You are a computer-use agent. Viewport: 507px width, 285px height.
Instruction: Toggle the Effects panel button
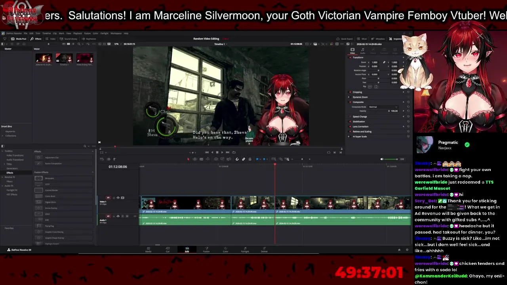click(x=36, y=39)
